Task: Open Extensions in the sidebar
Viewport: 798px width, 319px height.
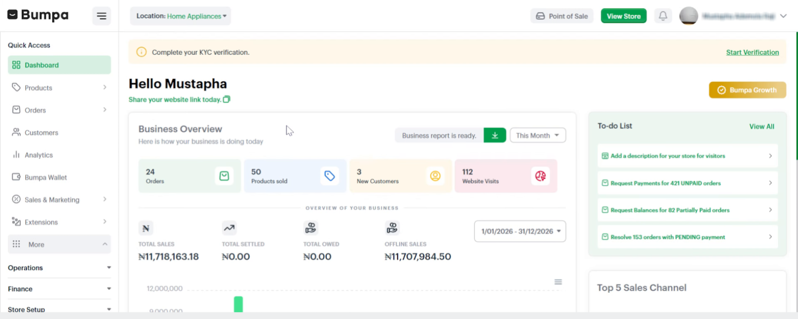Action: click(x=59, y=222)
